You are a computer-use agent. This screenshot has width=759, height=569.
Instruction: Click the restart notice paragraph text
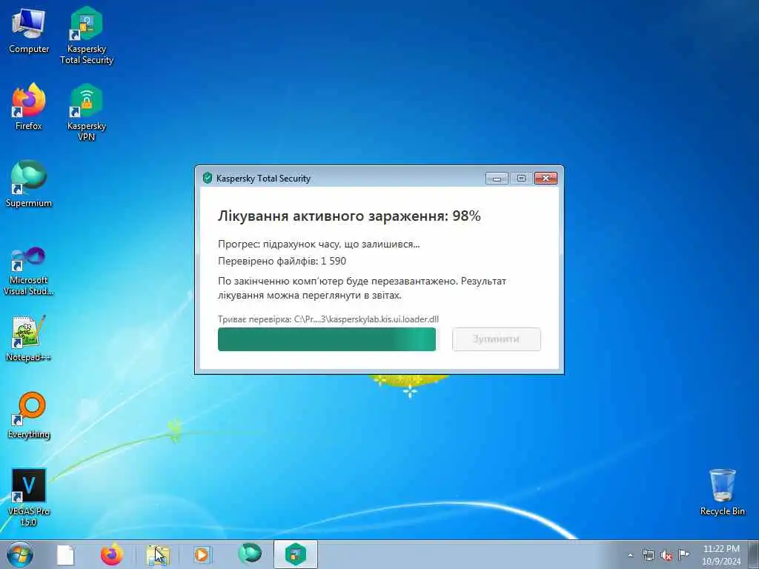362,288
